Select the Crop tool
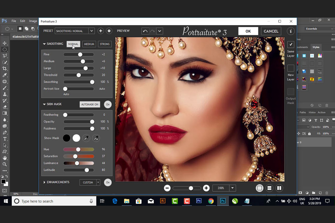 (x=5, y=69)
